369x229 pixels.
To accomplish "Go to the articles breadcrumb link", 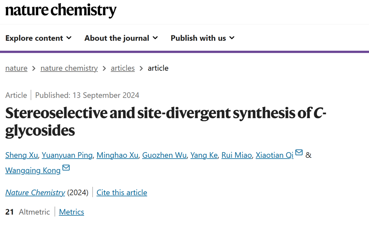I will pos(123,68).
